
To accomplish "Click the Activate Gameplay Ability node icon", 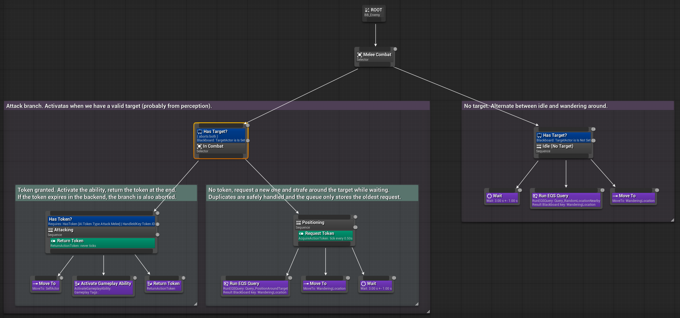I will coord(77,283).
